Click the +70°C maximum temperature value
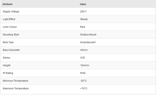157x95 pixels. [x=84, y=89]
